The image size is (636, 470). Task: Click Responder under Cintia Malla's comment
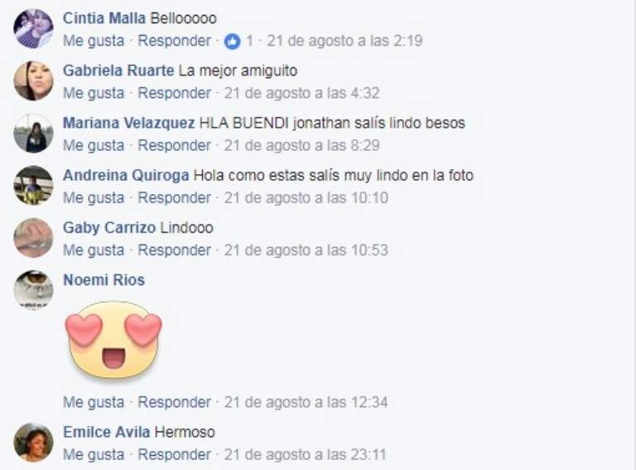(x=175, y=41)
